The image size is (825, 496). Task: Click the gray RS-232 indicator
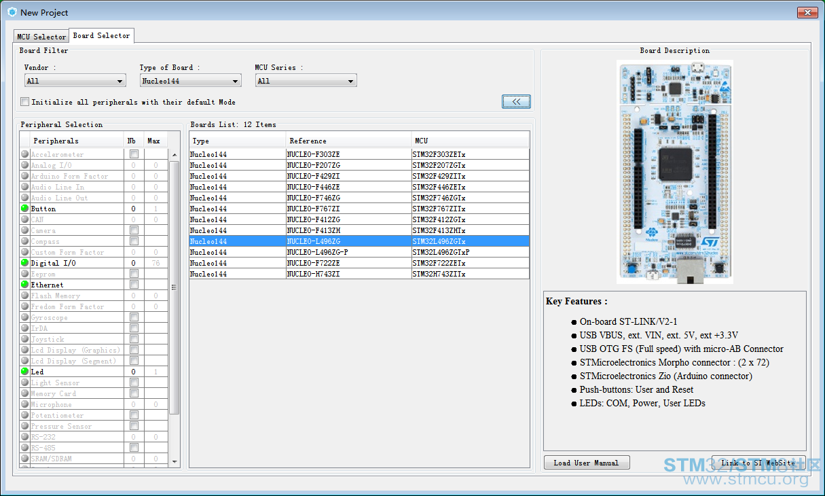point(25,437)
